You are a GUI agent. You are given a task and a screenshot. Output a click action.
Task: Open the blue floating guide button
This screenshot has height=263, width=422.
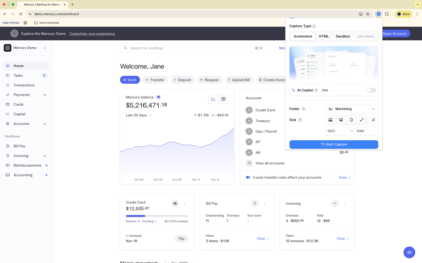(x=409, y=252)
